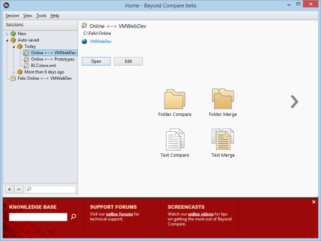Expand the New sessions tree node

(x=7, y=34)
